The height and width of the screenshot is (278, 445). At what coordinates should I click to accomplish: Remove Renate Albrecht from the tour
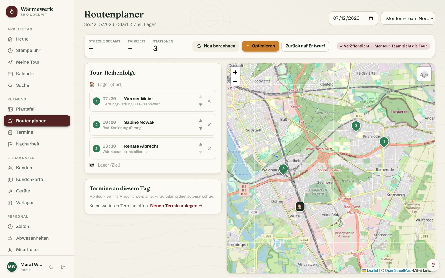pyautogui.click(x=209, y=148)
